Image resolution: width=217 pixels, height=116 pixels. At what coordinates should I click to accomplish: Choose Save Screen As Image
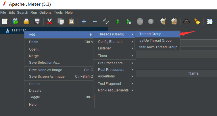59,77
